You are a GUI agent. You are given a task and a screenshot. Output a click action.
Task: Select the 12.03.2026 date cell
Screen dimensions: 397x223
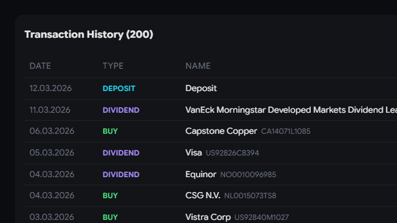[50, 88]
